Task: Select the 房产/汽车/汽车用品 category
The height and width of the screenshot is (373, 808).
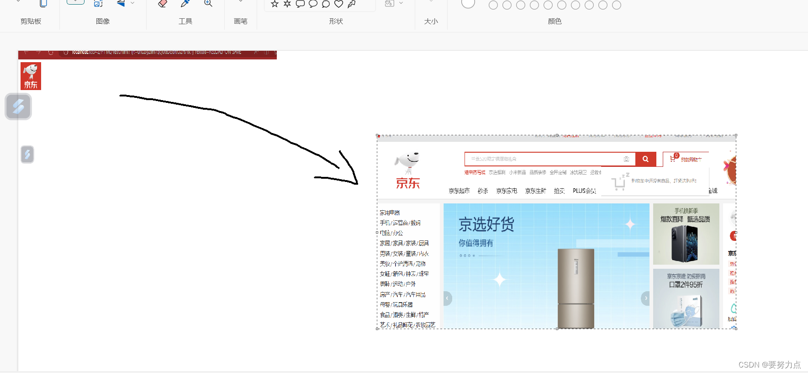Action: click(402, 294)
